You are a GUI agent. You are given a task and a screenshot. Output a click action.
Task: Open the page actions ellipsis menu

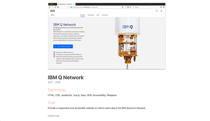click(126, 7)
